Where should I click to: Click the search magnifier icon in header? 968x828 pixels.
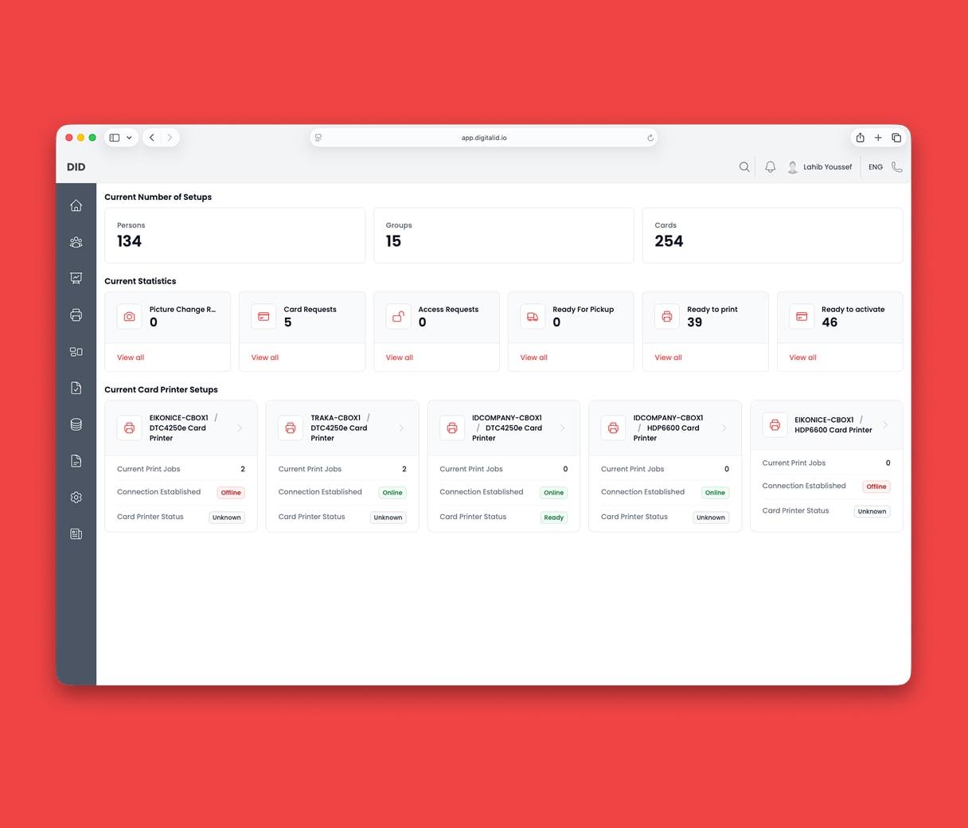pos(744,167)
